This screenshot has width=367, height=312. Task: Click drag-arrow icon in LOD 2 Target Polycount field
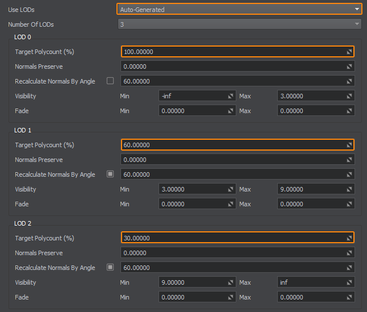point(349,238)
